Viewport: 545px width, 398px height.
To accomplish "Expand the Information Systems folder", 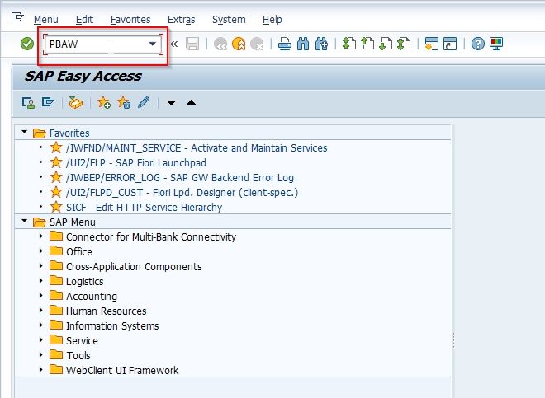I will pyautogui.click(x=41, y=325).
